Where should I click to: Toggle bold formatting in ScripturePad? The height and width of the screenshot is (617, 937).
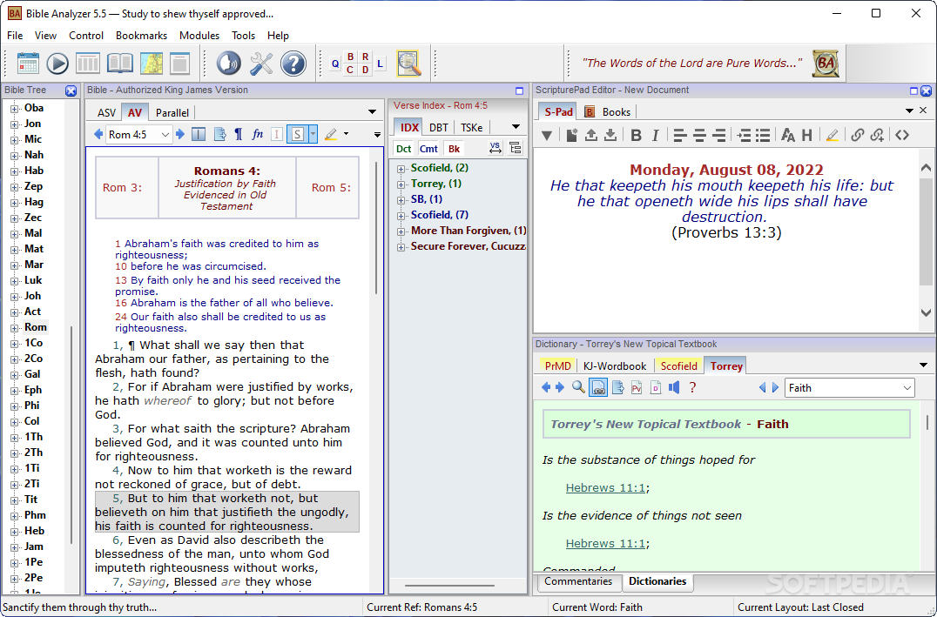(637, 136)
